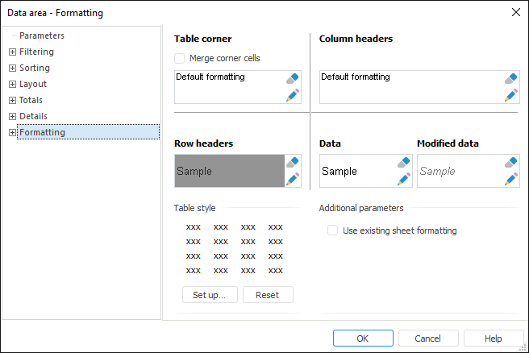Click eraser icon for Table corner formatting
Screen dimensions: 529x353
(x=293, y=79)
